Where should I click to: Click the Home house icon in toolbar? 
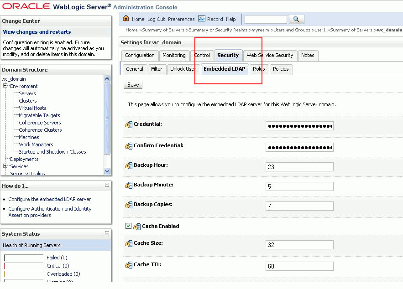[126, 19]
